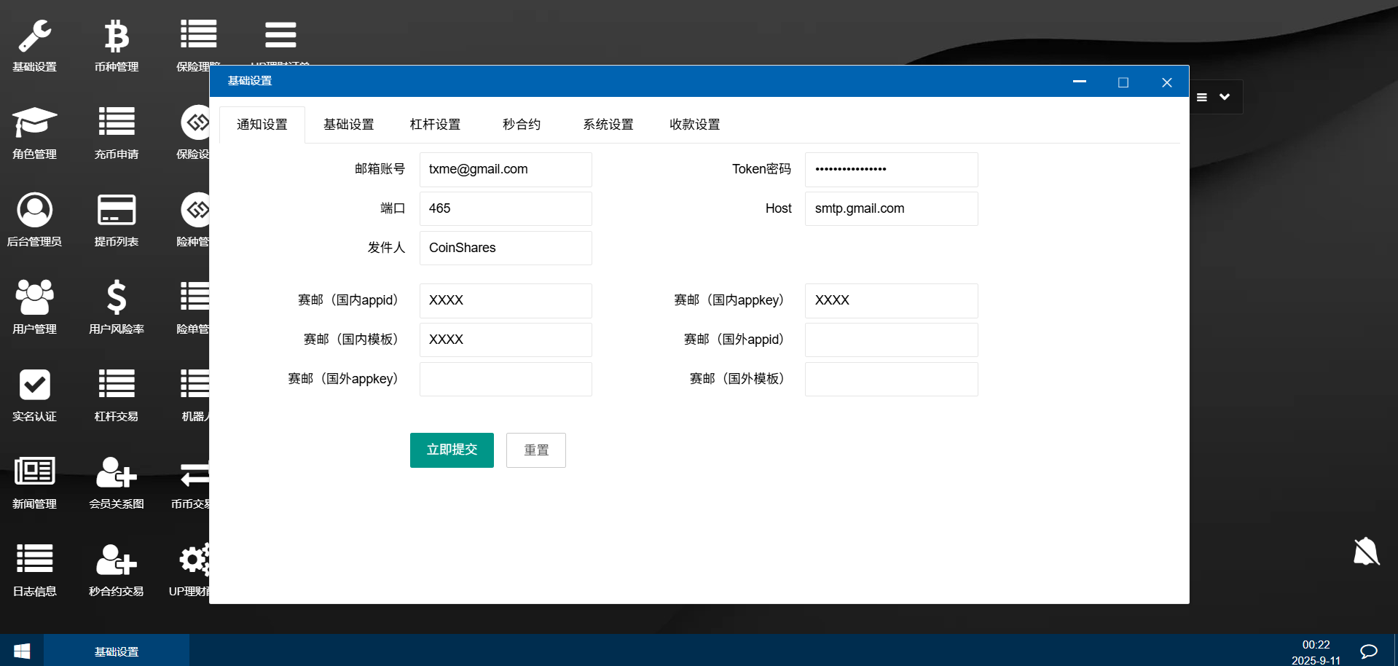1398x666 pixels.
Task: Switch to the 杠杆设置 tab
Action: tap(435, 125)
